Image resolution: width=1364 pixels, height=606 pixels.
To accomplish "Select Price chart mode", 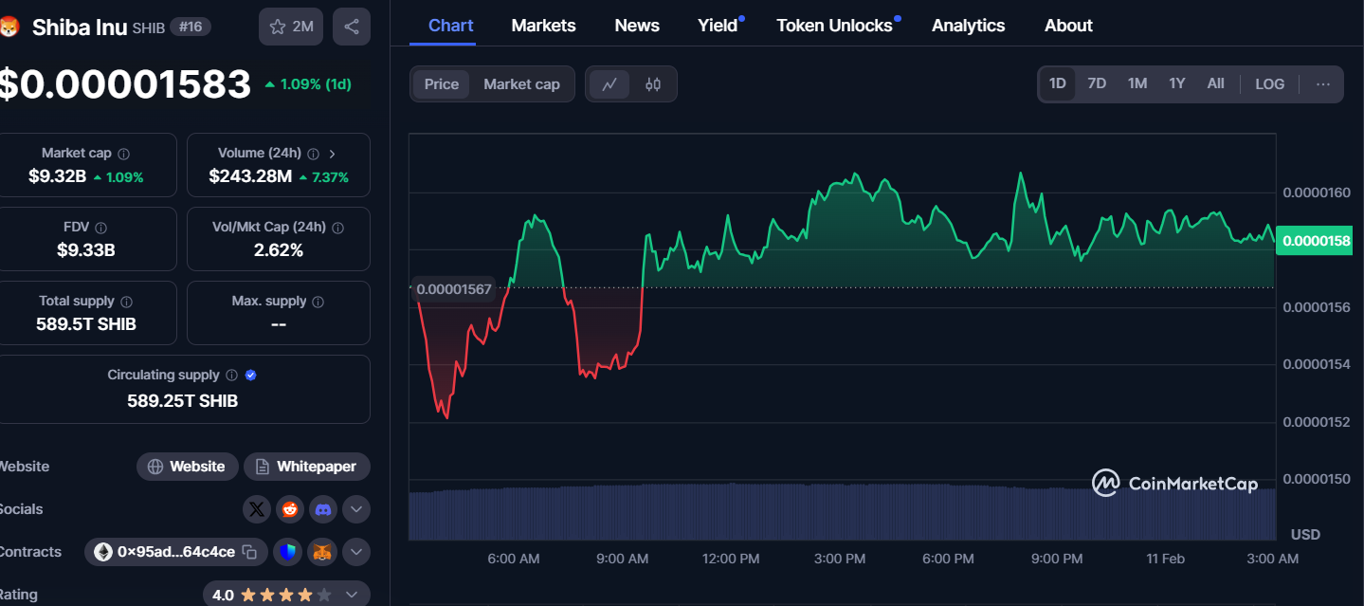I will (x=442, y=84).
